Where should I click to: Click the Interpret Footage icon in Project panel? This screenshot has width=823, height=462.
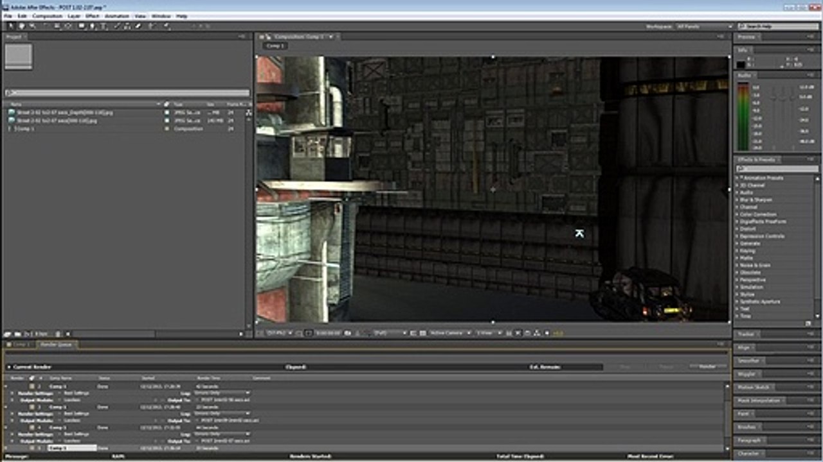[8, 334]
